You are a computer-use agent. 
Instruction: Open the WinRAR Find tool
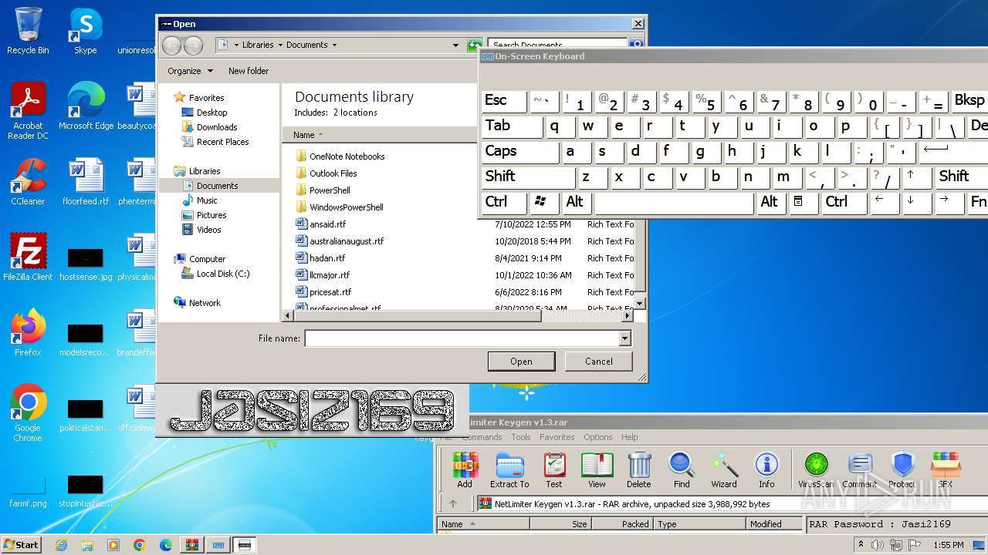pyautogui.click(x=682, y=469)
